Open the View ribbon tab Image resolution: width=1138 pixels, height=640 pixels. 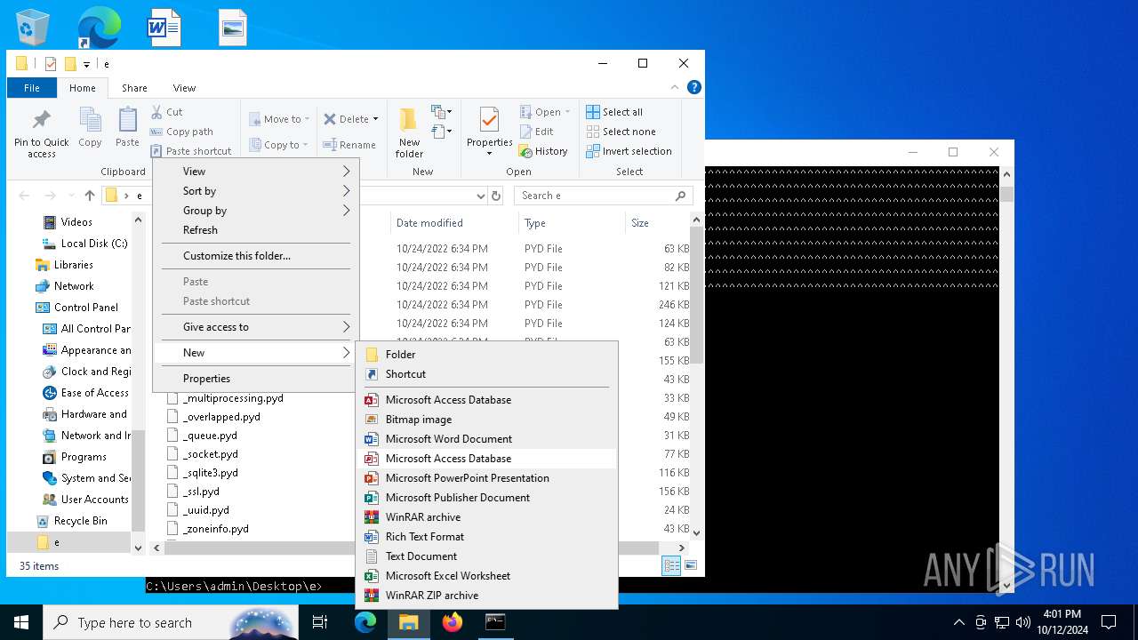coord(184,88)
